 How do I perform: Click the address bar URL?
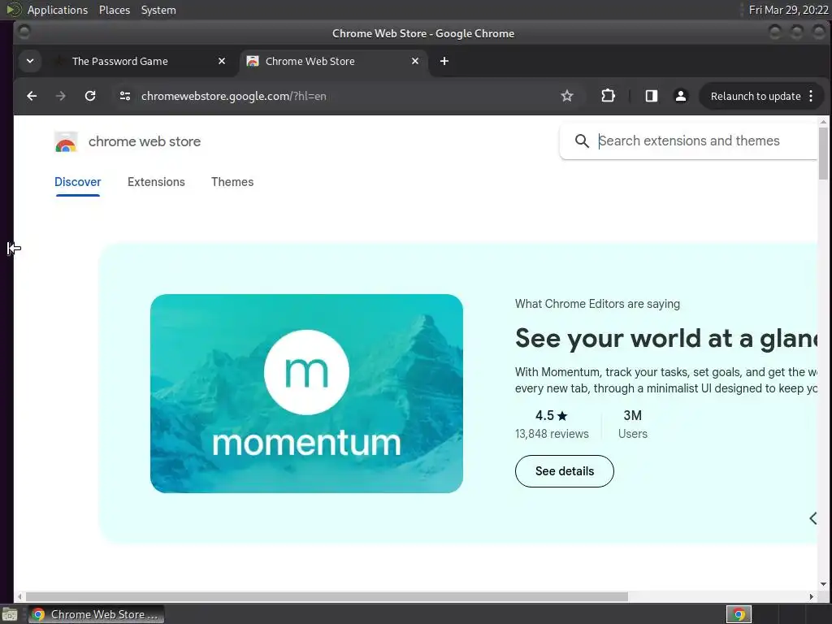tap(233, 96)
